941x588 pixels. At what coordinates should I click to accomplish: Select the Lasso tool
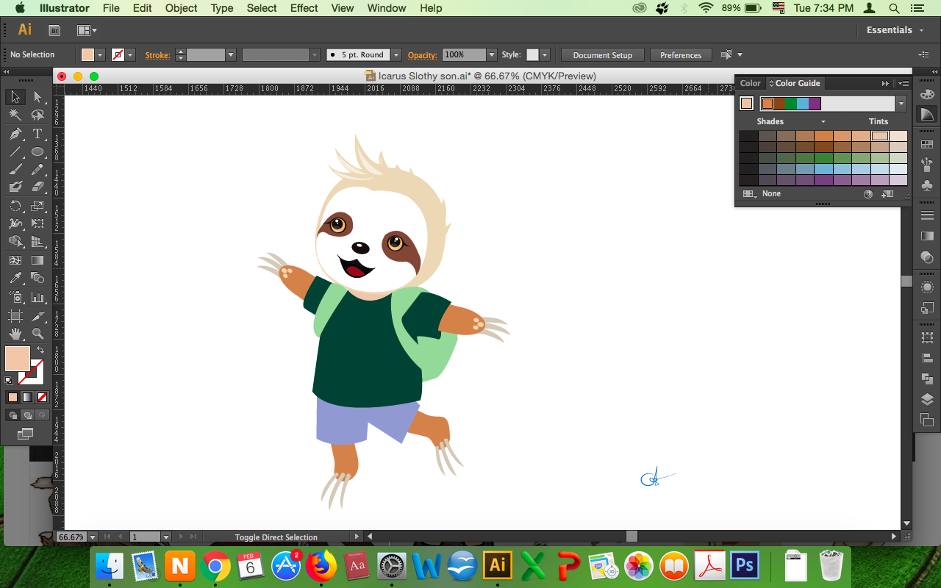37,115
